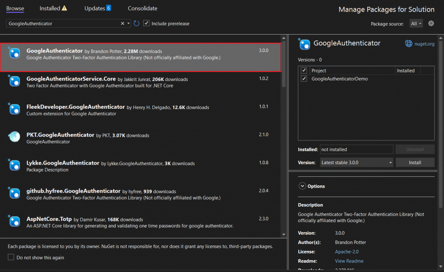Open NuGet settings gear icon
The width and height of the screenshot is (444, 272).
point(431,23)
